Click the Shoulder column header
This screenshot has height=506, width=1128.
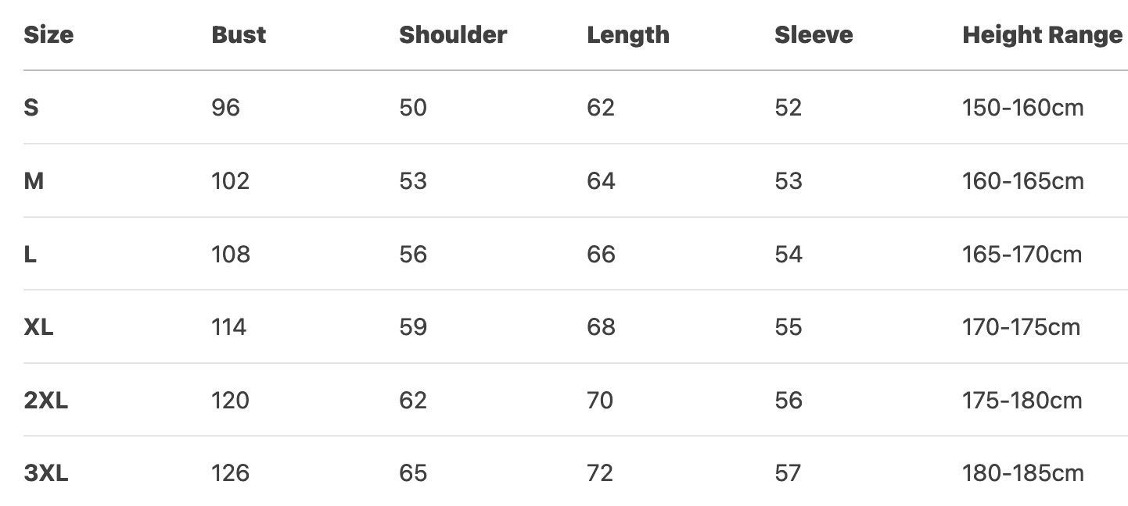point(453,35)
